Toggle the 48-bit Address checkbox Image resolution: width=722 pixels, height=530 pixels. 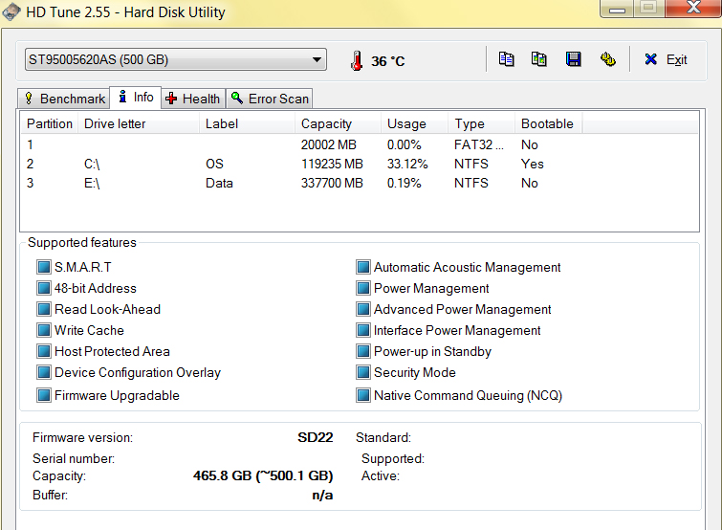pyautogui.click(x=44, y=288)
